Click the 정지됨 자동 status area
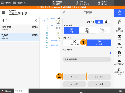 [x=63, y=3]
